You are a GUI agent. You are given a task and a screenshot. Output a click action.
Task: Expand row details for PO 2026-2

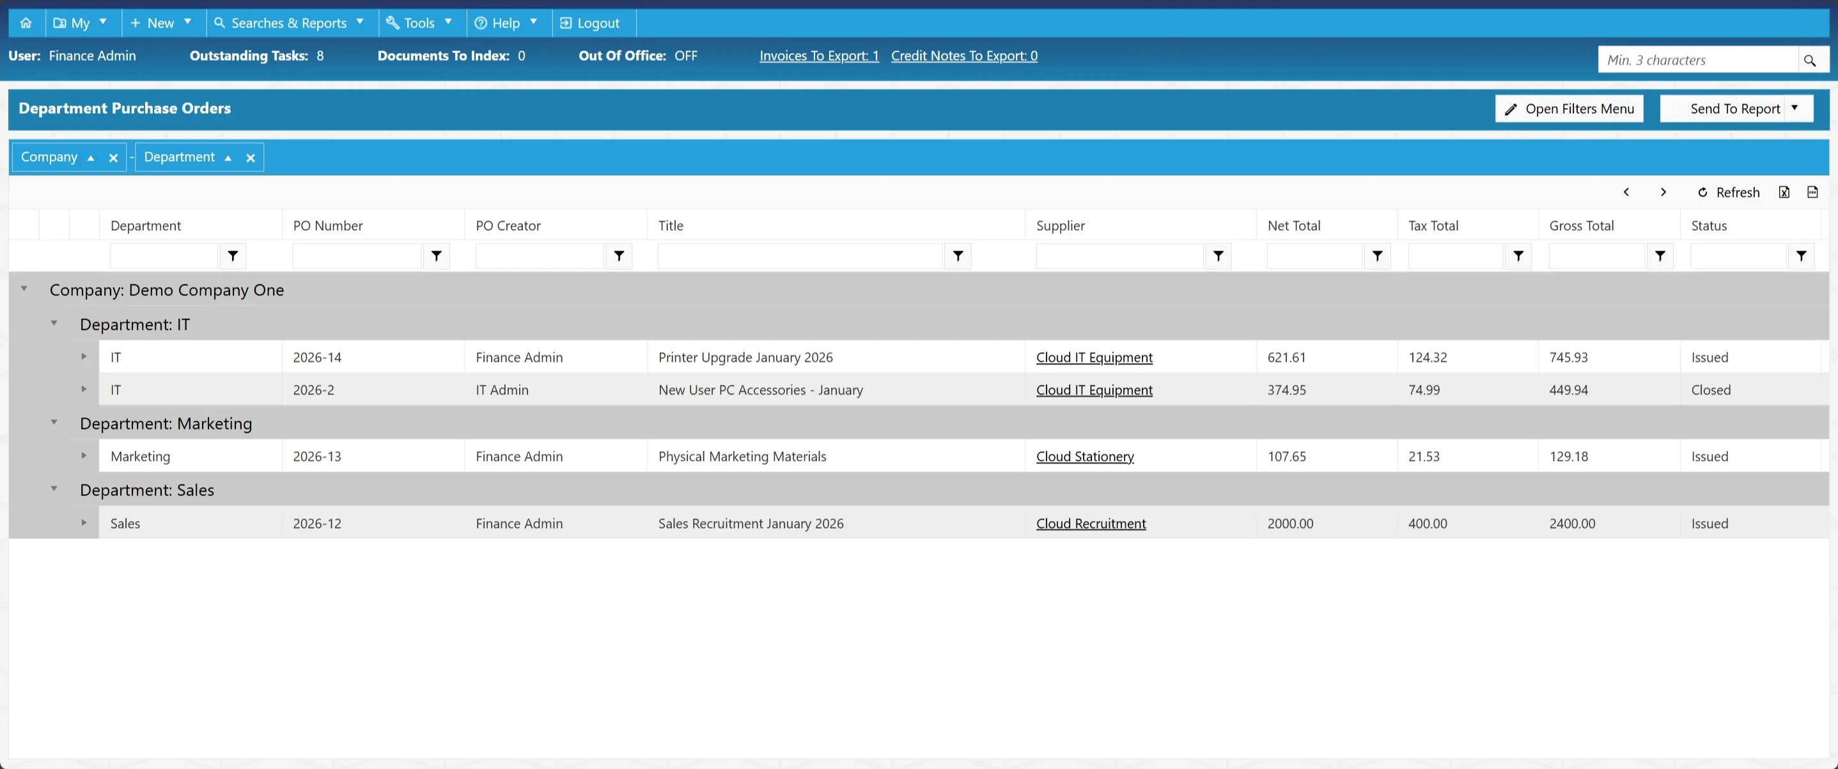pos(84,389)
